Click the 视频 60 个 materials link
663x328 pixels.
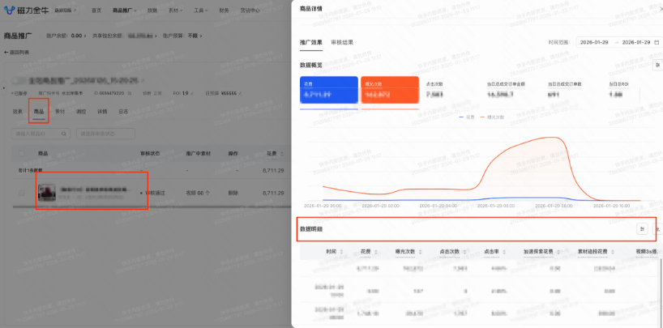(x=198, y=193)
